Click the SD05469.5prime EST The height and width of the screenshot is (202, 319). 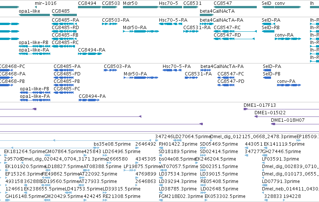[x=203, y=148]
